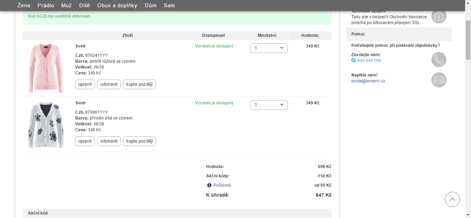
Task: Click posta@bonprix.cz email link
Action: click(x=368, y=81)
